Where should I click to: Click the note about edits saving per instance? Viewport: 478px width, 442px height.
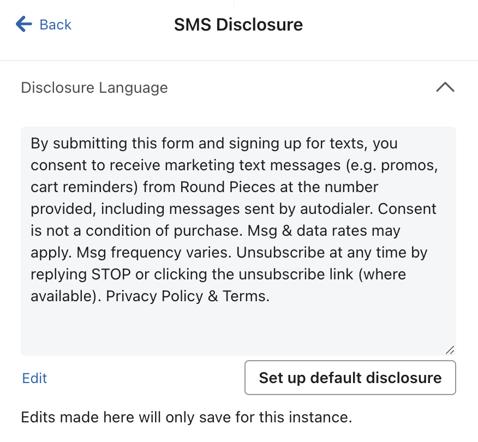coord(186,417)
